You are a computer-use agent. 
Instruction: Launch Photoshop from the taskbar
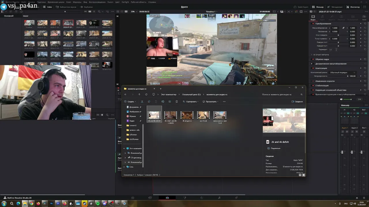[x=51, y=204]
